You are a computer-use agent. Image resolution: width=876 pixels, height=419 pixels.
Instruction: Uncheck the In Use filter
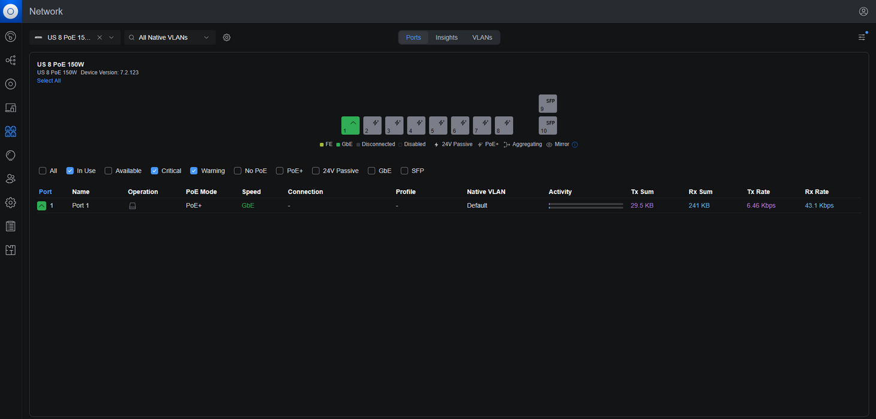(x=70, y=171)
